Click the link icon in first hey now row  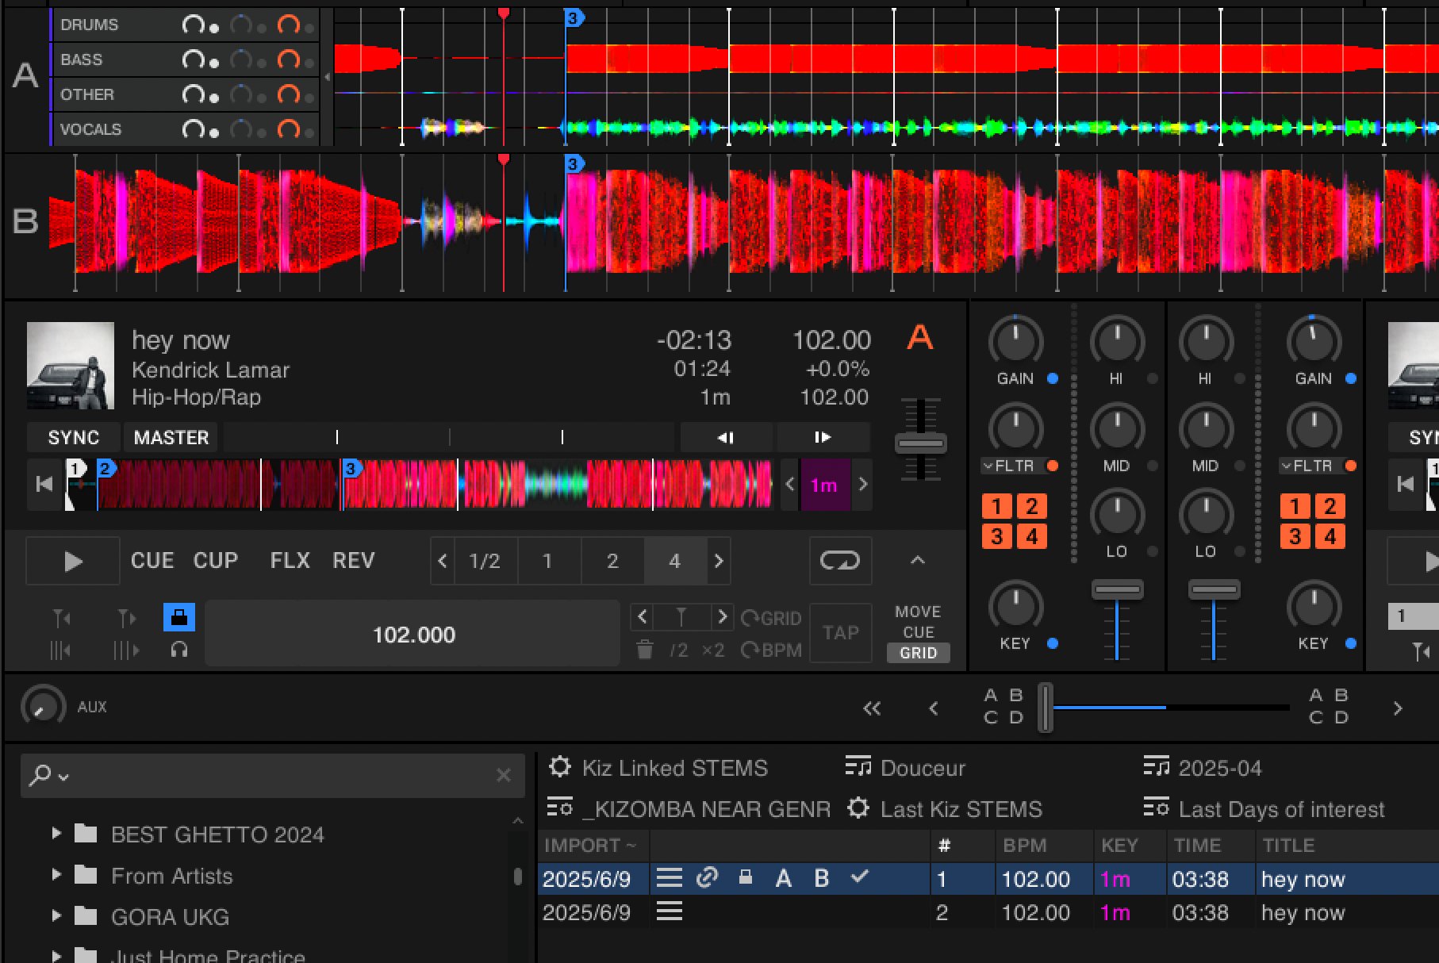point(707,877)
